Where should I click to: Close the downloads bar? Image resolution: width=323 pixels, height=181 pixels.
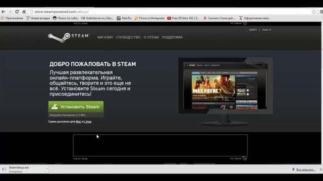tap(320, 169)
